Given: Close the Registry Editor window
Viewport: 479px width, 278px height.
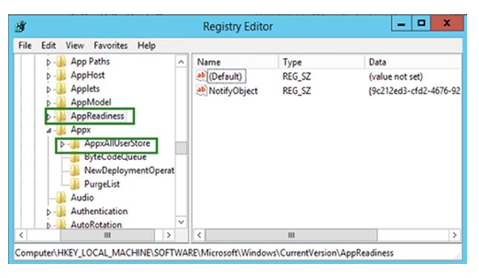Looking at the screenshot, I should point(446,23).
